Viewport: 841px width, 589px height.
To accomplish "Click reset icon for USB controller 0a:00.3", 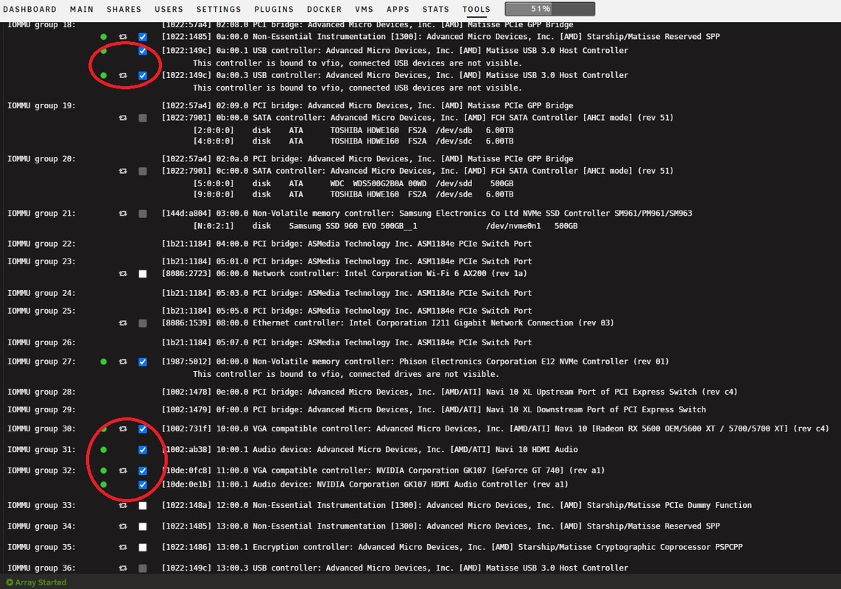I will 123,76.
